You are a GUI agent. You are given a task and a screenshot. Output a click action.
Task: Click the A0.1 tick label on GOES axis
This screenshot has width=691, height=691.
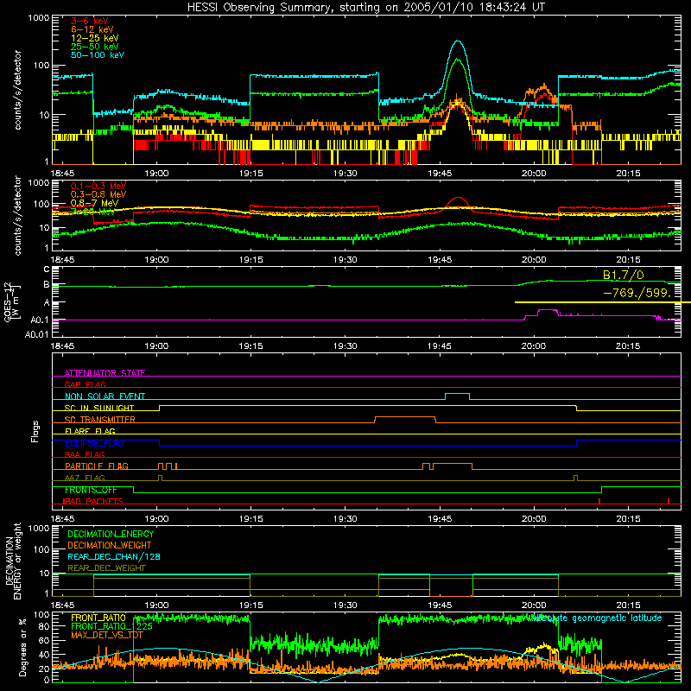pos(40,320)
